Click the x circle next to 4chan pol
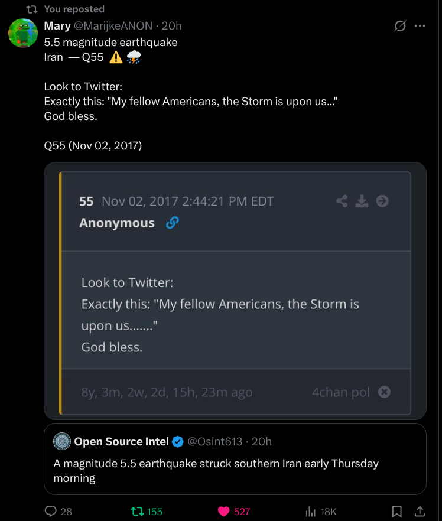 (384, 392)
